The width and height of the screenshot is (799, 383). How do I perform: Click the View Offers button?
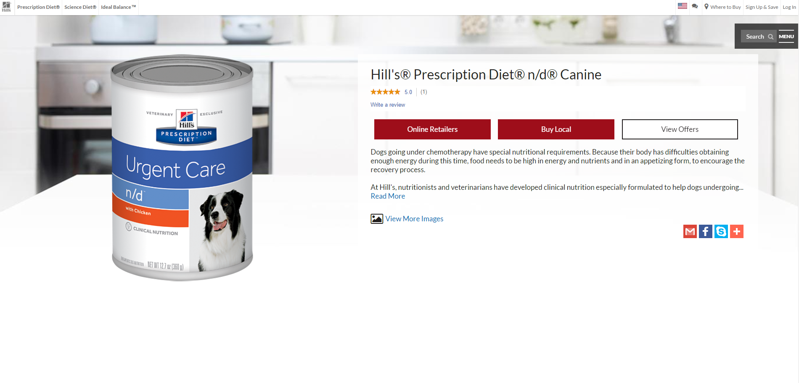[680, 129]
